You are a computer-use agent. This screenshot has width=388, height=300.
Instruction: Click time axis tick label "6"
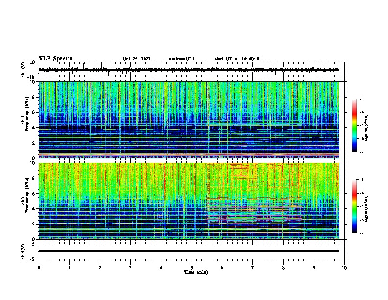point(222,268)
